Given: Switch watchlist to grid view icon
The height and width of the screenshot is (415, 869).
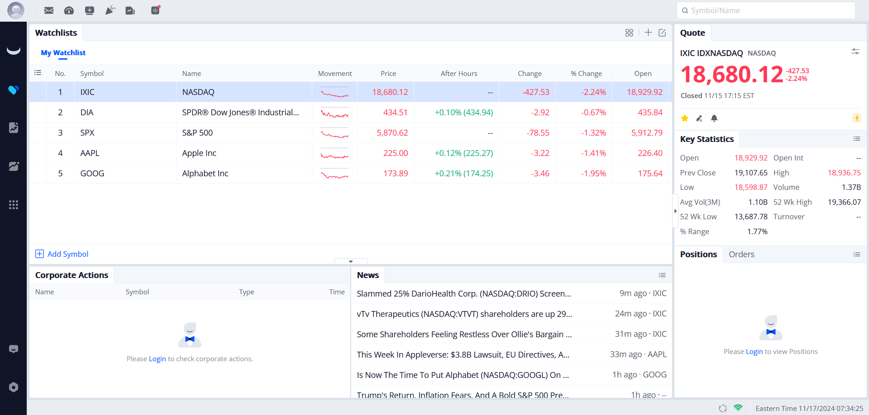Looking at the screenshot, I should [x=629, y=33].
